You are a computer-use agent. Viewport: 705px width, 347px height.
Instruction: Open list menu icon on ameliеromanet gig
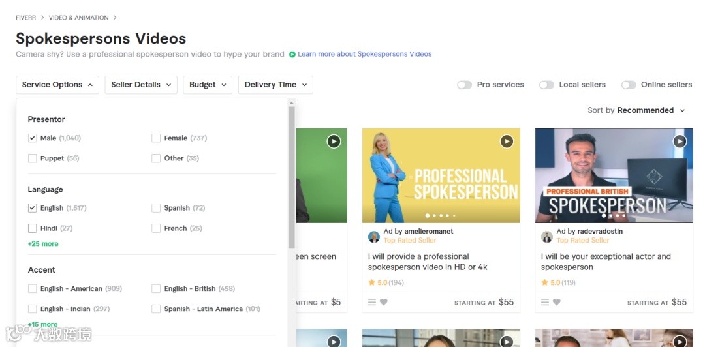372,303
